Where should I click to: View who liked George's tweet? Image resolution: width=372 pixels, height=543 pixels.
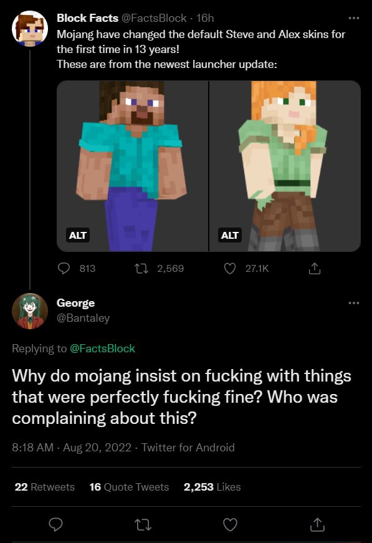(206, 488)
